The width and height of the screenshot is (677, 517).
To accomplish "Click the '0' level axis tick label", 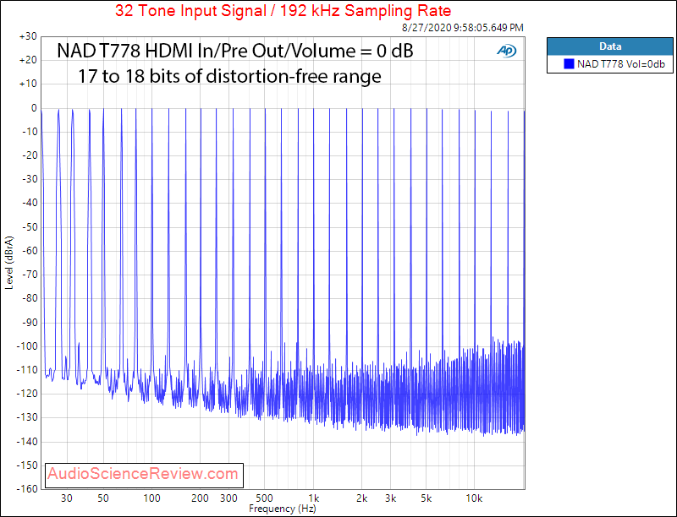I will (x=34, y=108).
